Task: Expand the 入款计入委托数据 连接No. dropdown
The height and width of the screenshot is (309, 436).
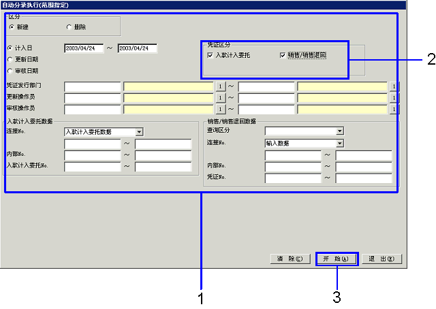Action: coord(138,132)
